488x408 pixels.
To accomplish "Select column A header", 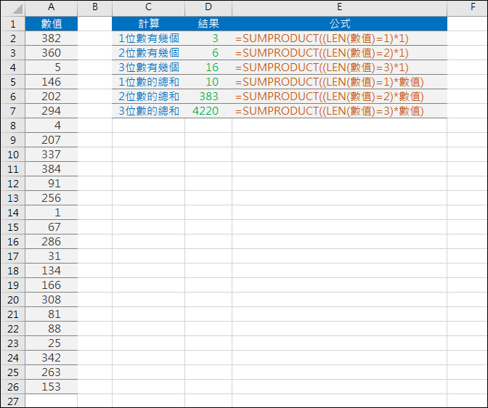I will [52, 8].
